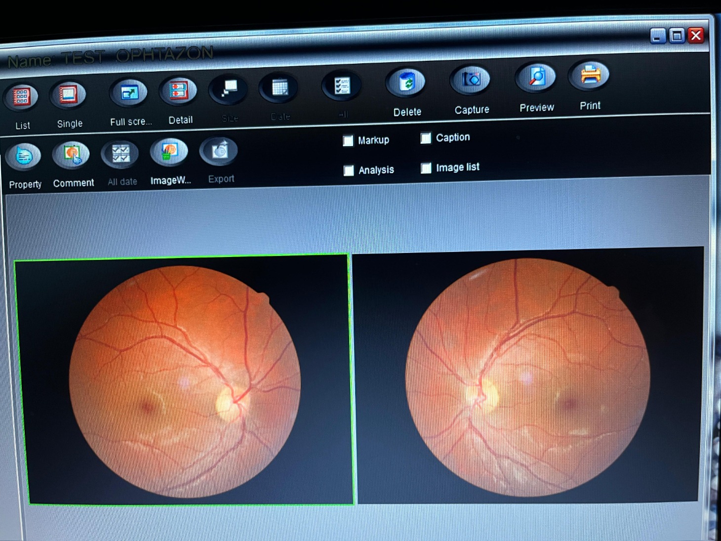Select the left fundus image thumbnail
721x541 pixels.
[x=184, y=380]
